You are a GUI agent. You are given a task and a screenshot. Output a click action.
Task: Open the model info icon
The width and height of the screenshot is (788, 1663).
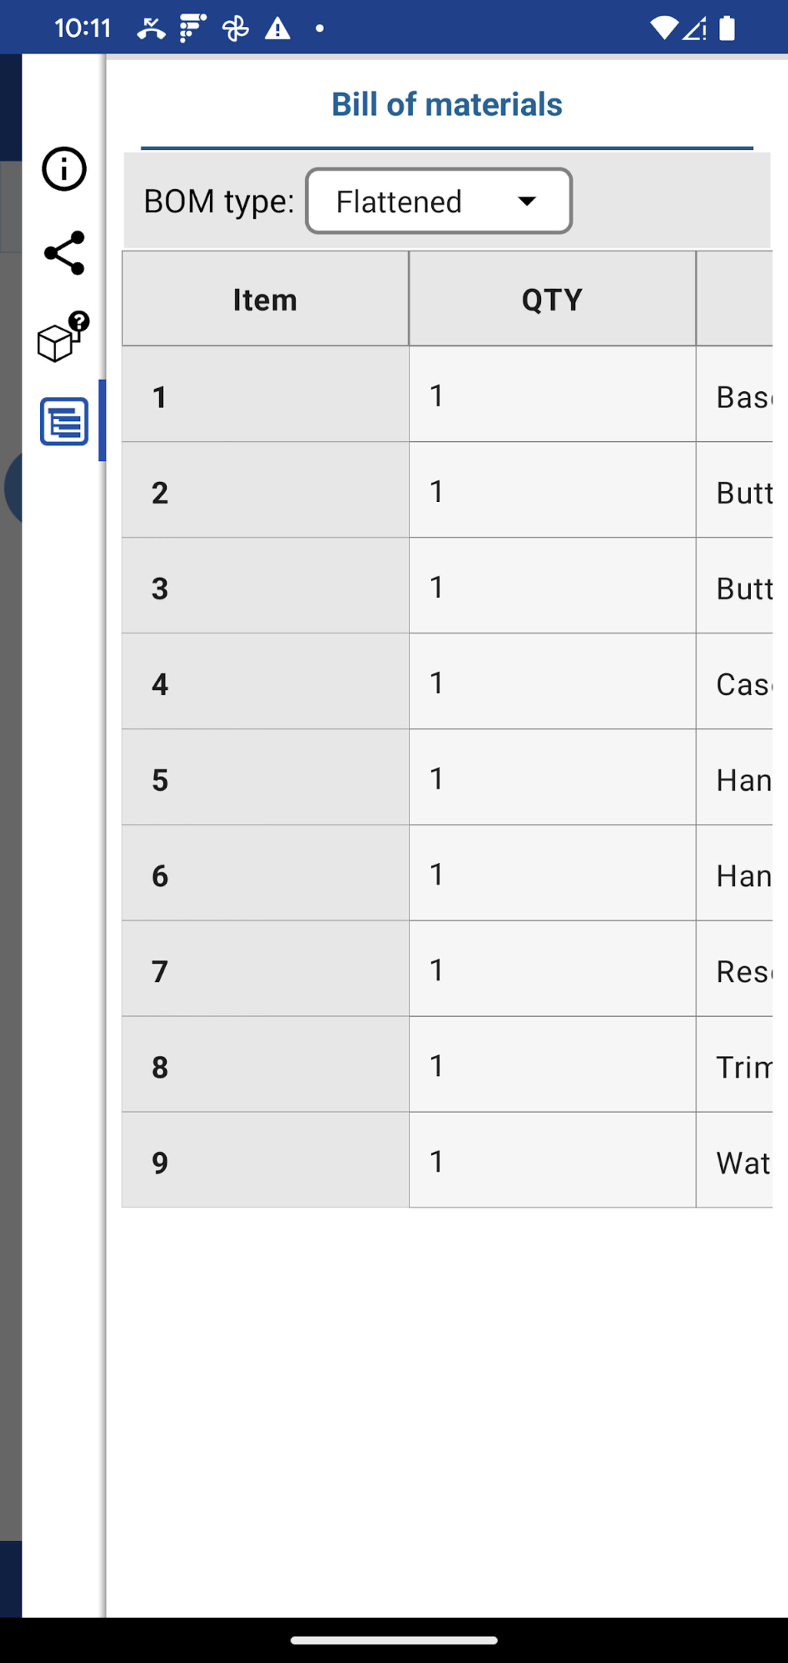[64, 169]
